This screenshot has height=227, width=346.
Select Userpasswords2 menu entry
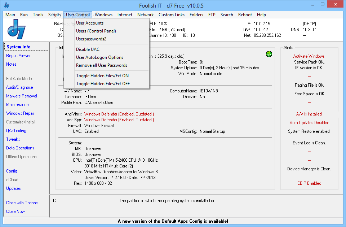click(106, 39)
